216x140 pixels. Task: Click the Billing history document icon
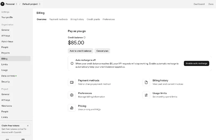146,82
